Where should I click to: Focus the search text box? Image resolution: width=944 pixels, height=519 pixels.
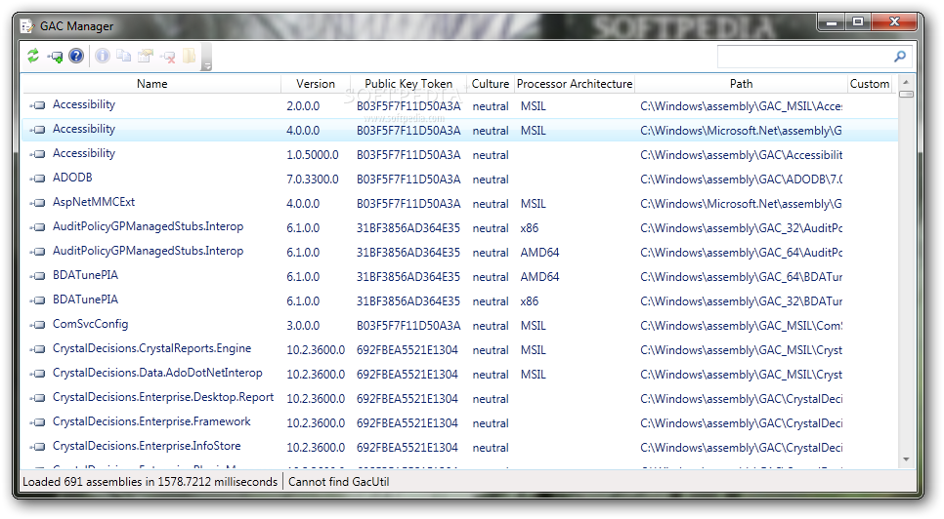point(805,57)
